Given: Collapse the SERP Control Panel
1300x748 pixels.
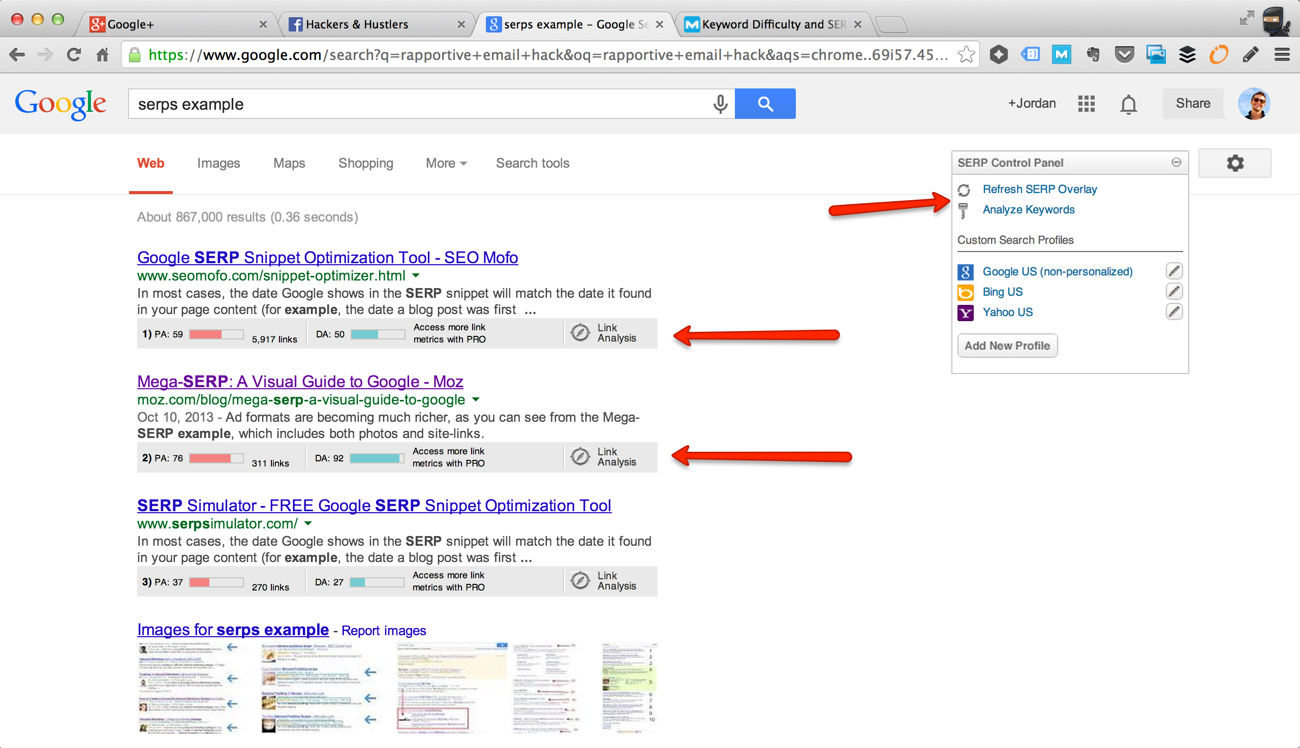Looking at the screenshot, I should coord(1176,163).
